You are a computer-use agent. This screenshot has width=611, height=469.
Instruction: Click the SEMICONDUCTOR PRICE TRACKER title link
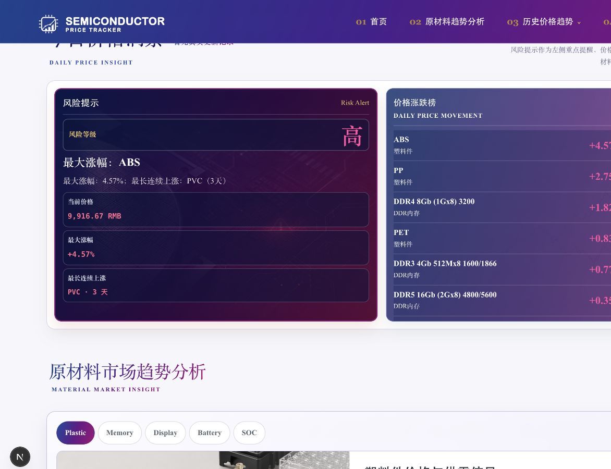tap(115, 24)
